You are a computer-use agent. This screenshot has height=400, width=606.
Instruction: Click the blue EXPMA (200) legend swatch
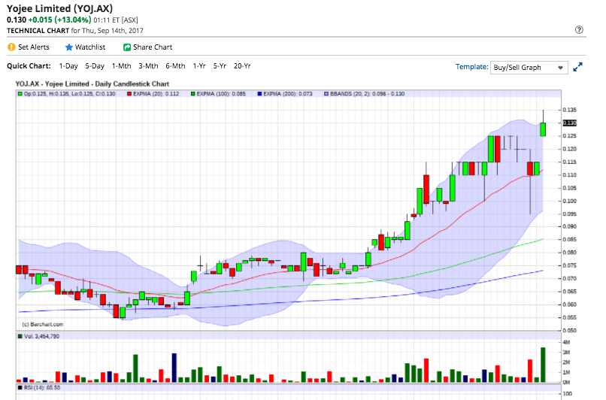click(259, 93)
